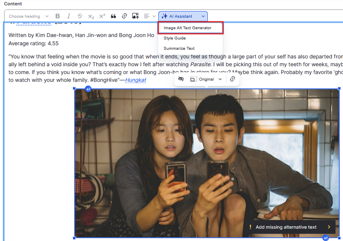Select the Parasite movie image
Screen dimensions: 343x241
tap(207, 163)
